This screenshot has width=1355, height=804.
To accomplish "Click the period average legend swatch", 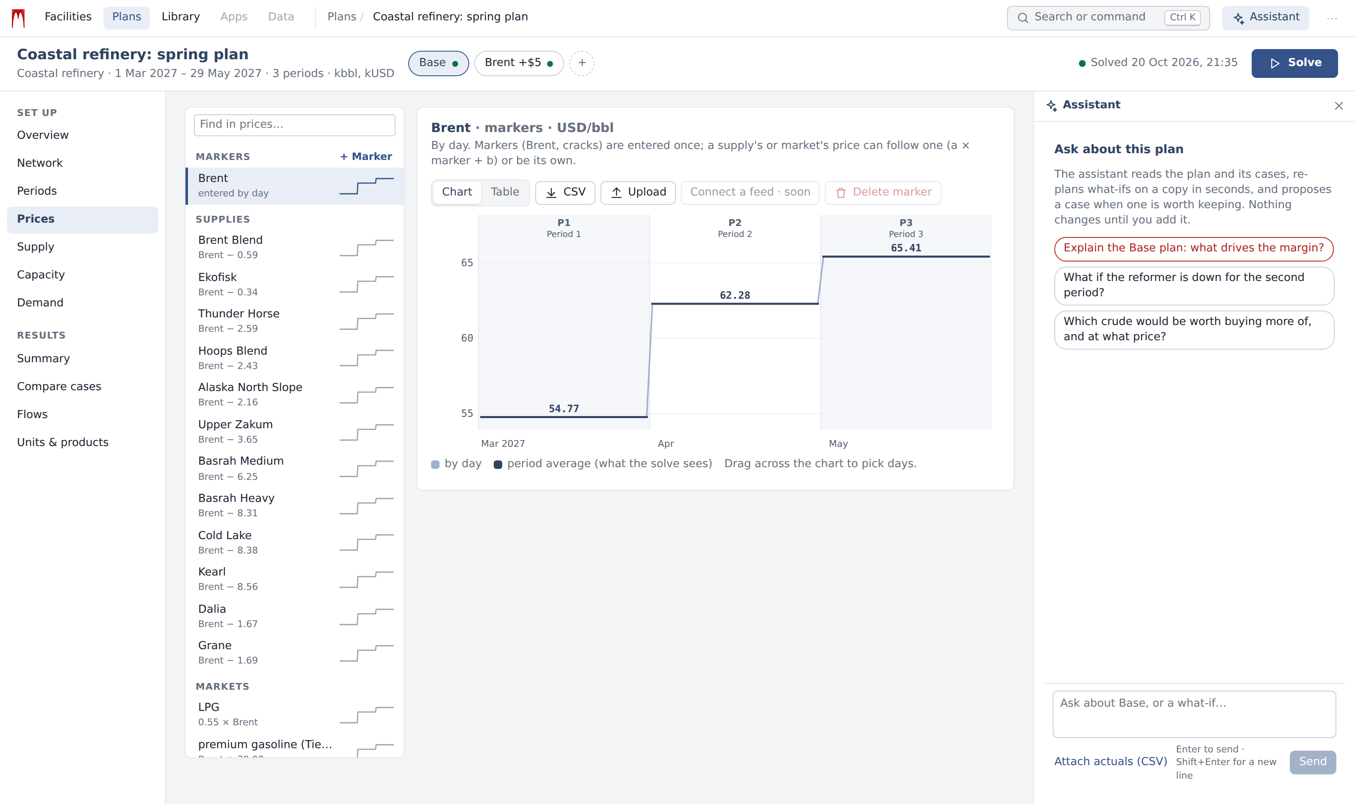I will (498, 464).
